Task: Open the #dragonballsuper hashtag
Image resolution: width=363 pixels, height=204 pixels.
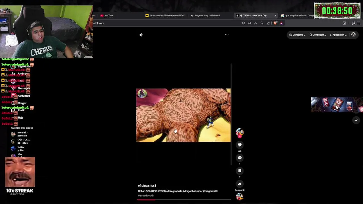Action: (192, 191)
